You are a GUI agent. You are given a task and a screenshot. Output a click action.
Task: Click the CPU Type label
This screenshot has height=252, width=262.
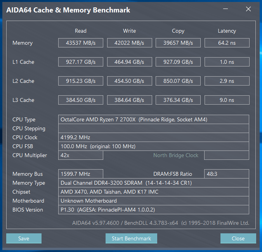[x=24, y=120]
